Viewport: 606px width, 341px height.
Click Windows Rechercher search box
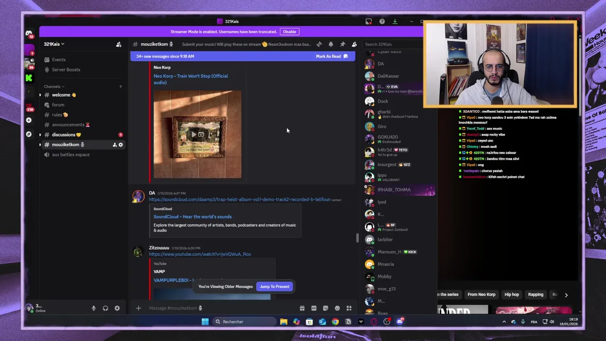pyautogui.click(x=244, y=322)
